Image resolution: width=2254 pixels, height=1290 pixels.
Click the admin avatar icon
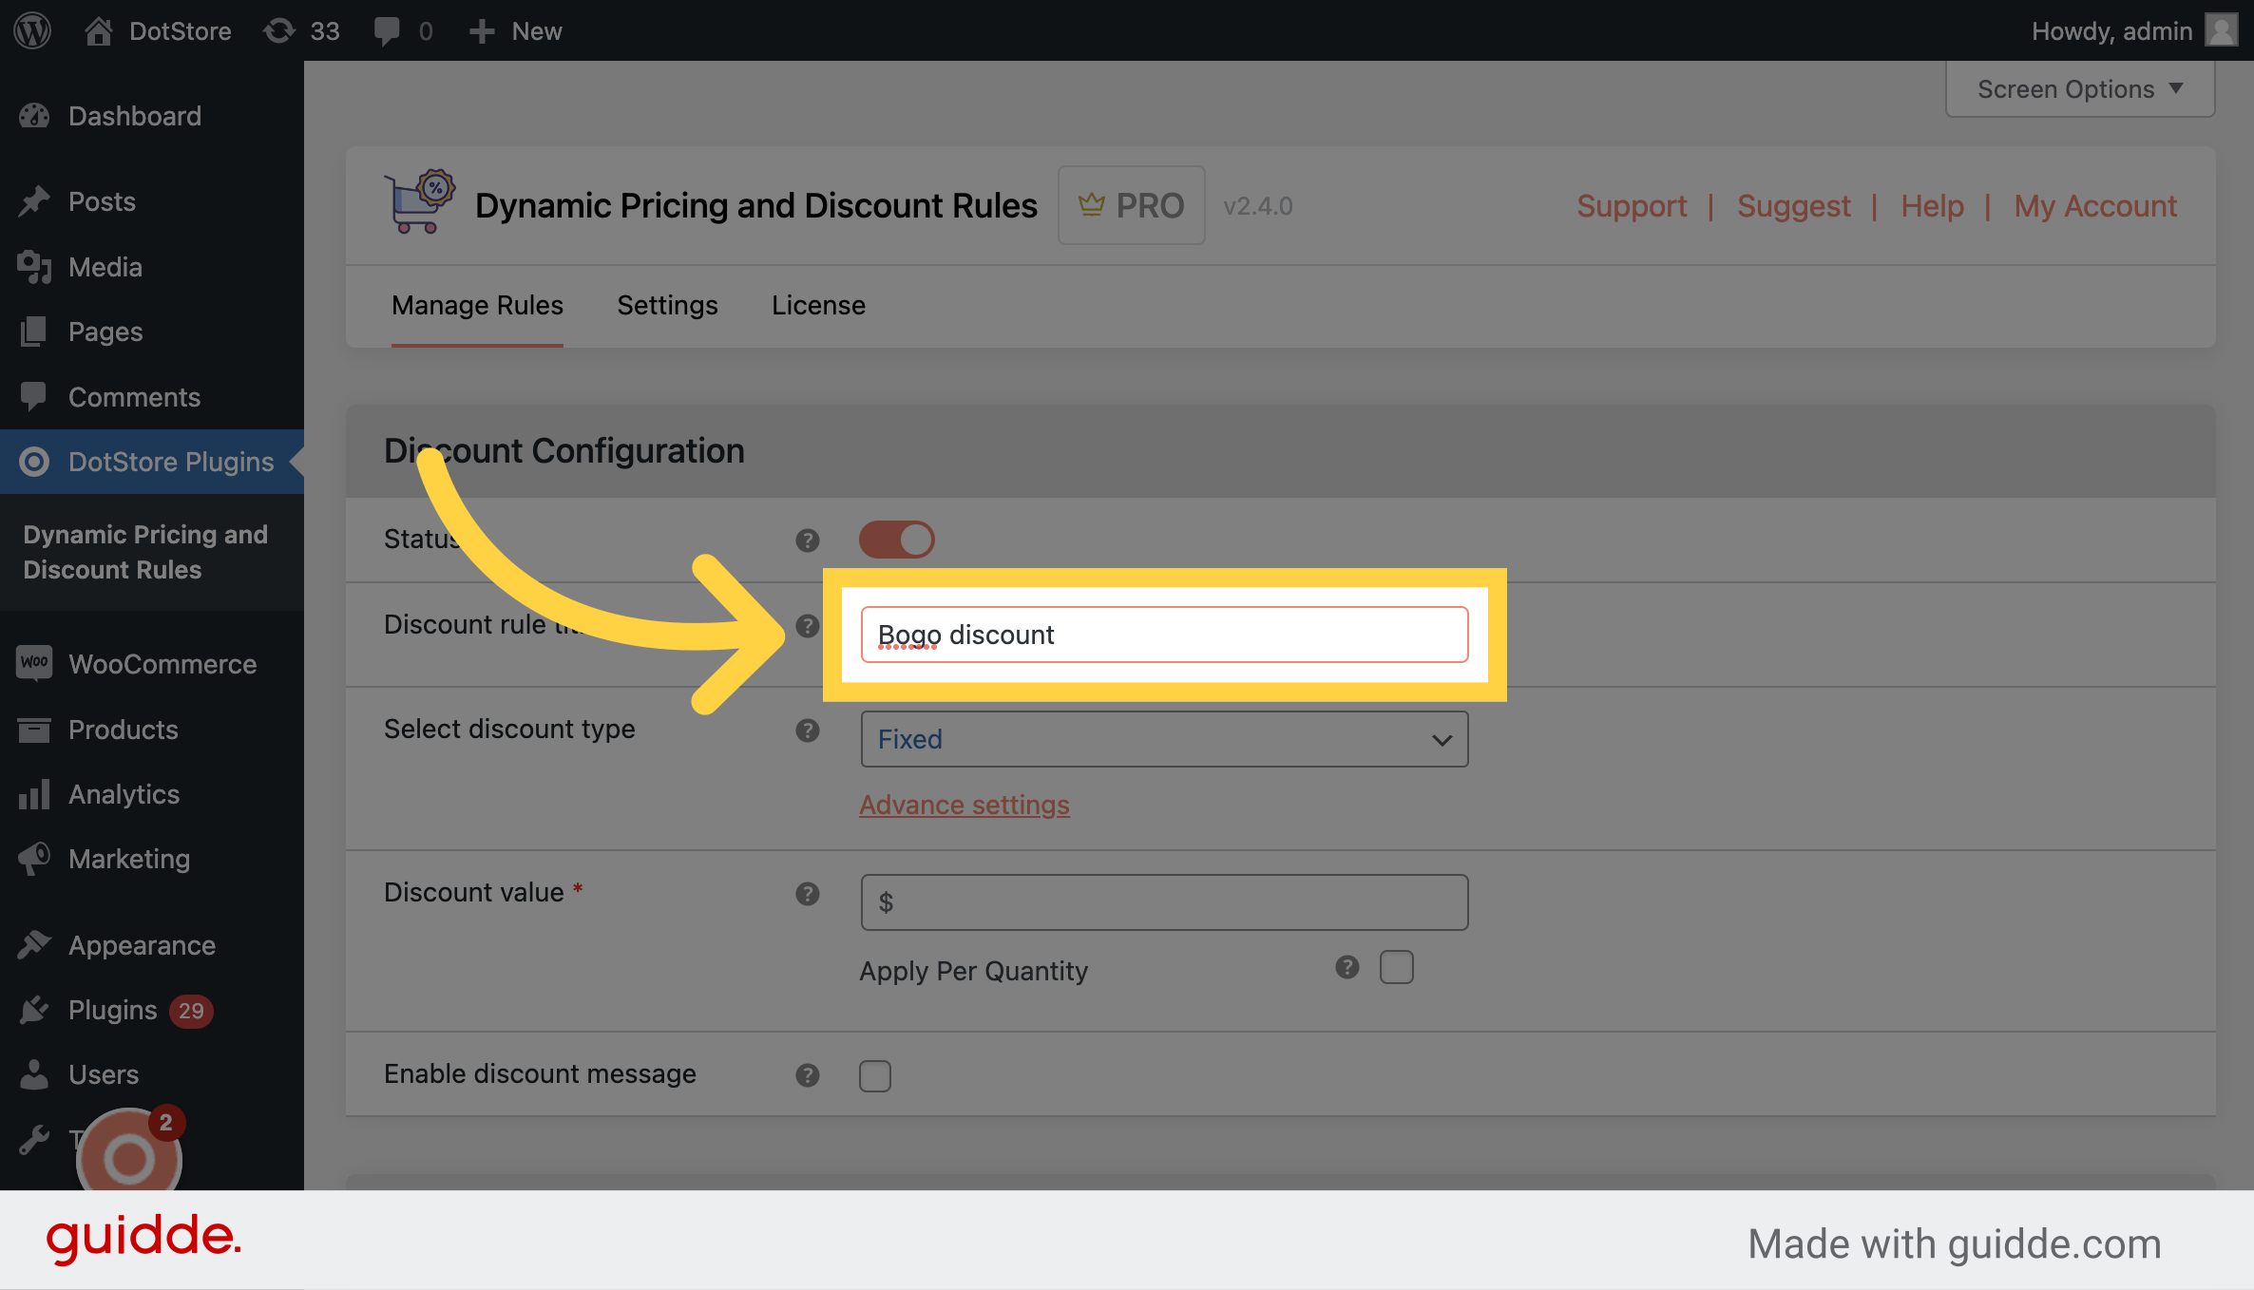[x=2222, y=30]
